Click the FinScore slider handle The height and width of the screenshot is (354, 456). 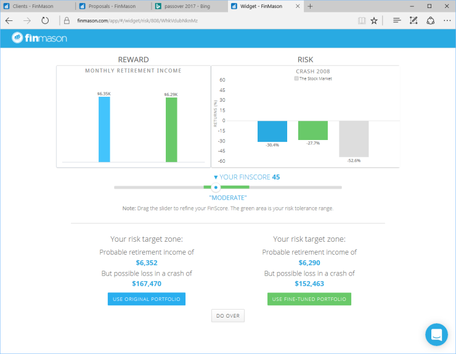point(215,187)
